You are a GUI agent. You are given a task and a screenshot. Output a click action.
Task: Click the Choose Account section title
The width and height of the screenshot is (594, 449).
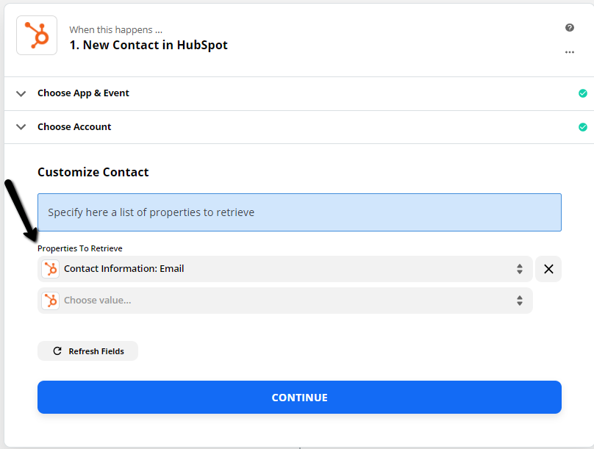pyautogui.click(x=74, y=127)
